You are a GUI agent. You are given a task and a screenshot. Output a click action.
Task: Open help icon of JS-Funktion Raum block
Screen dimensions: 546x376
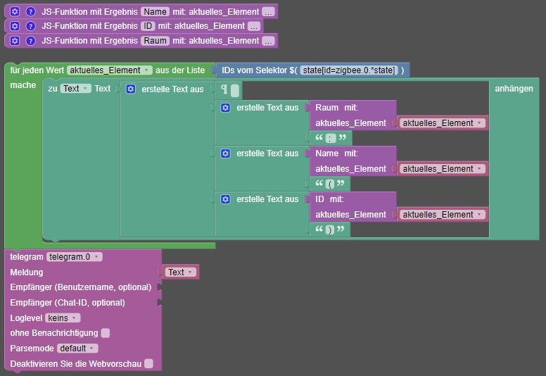tap(31, 41)
